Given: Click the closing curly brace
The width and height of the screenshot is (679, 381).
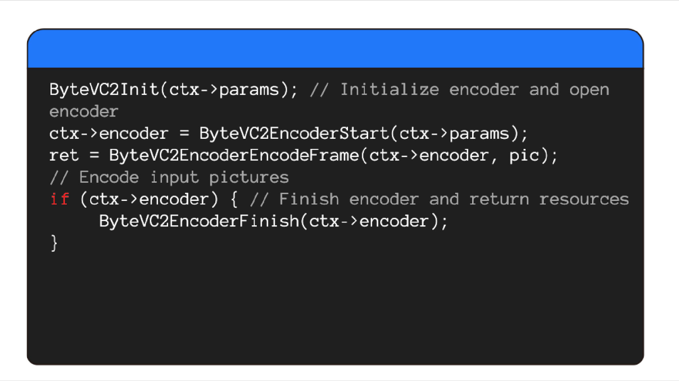Looking at the screenshot, I should [54, 243].
